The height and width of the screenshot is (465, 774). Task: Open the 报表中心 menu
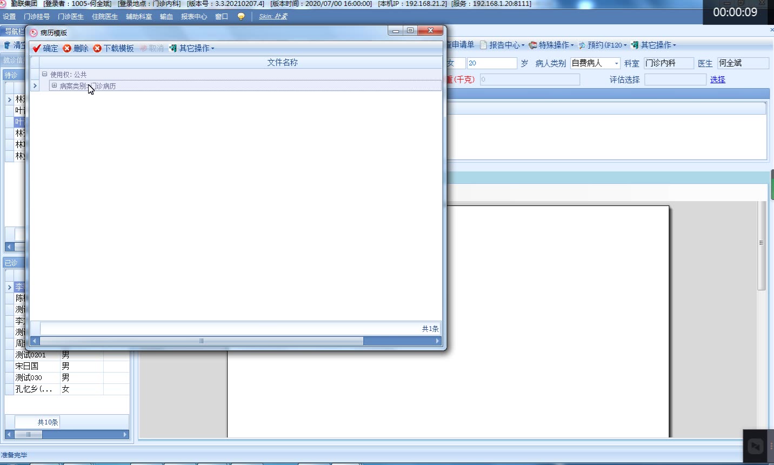[194, 17]
